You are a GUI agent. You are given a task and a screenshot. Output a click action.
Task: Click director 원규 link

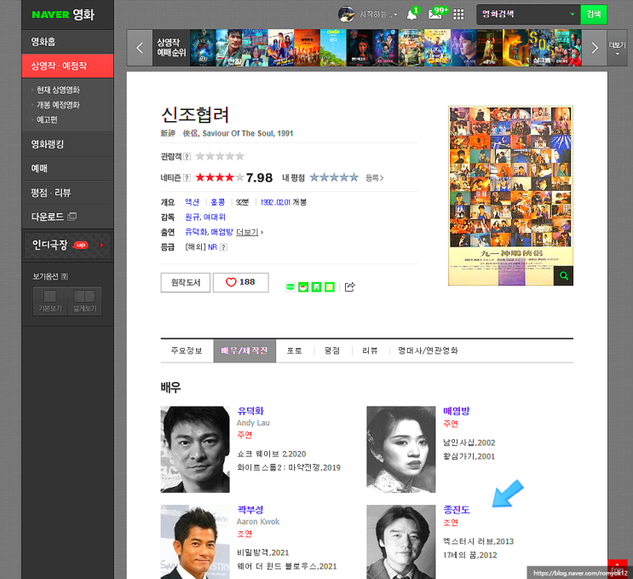click(x=193, y=217)
